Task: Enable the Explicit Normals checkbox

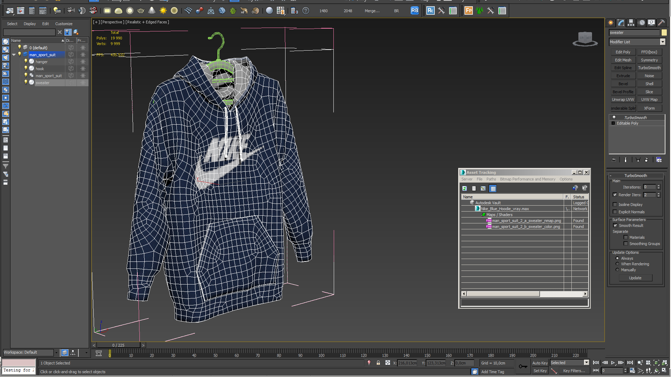Action: pyautogui.click(x=615, y=212)
